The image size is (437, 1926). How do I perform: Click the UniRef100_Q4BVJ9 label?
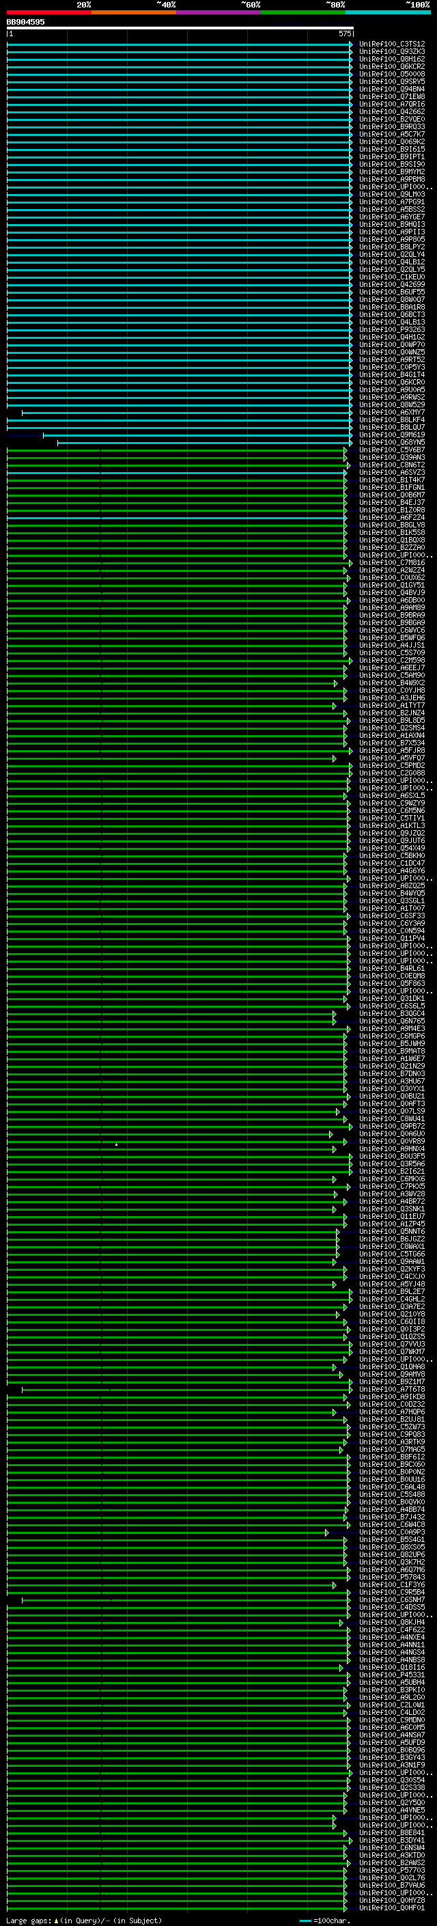[x=391, y=592]
